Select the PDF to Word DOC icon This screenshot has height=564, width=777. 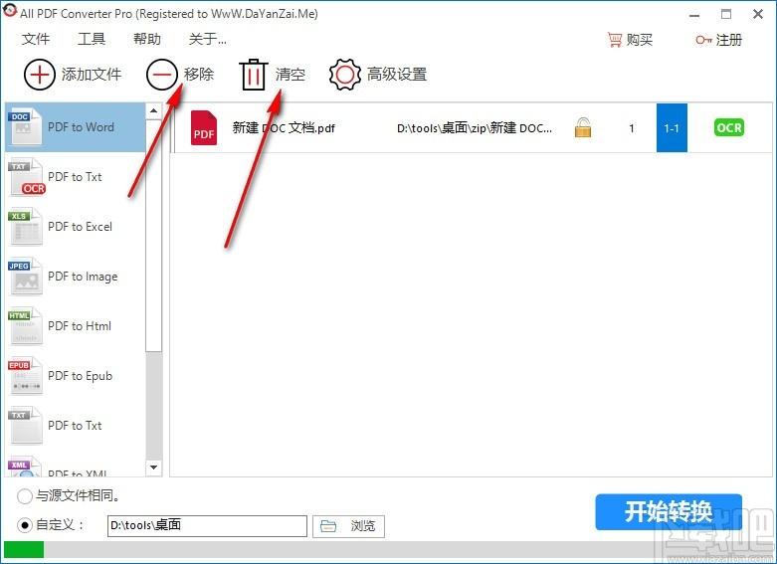tap(25, 127)
